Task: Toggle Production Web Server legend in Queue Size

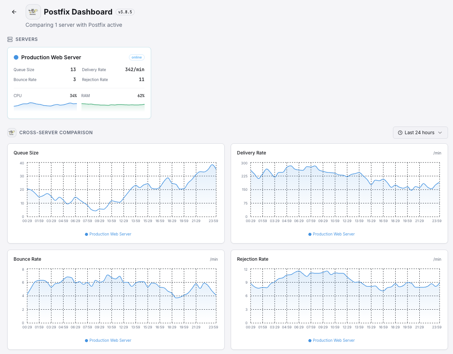Action: click(x=108, y=234)
